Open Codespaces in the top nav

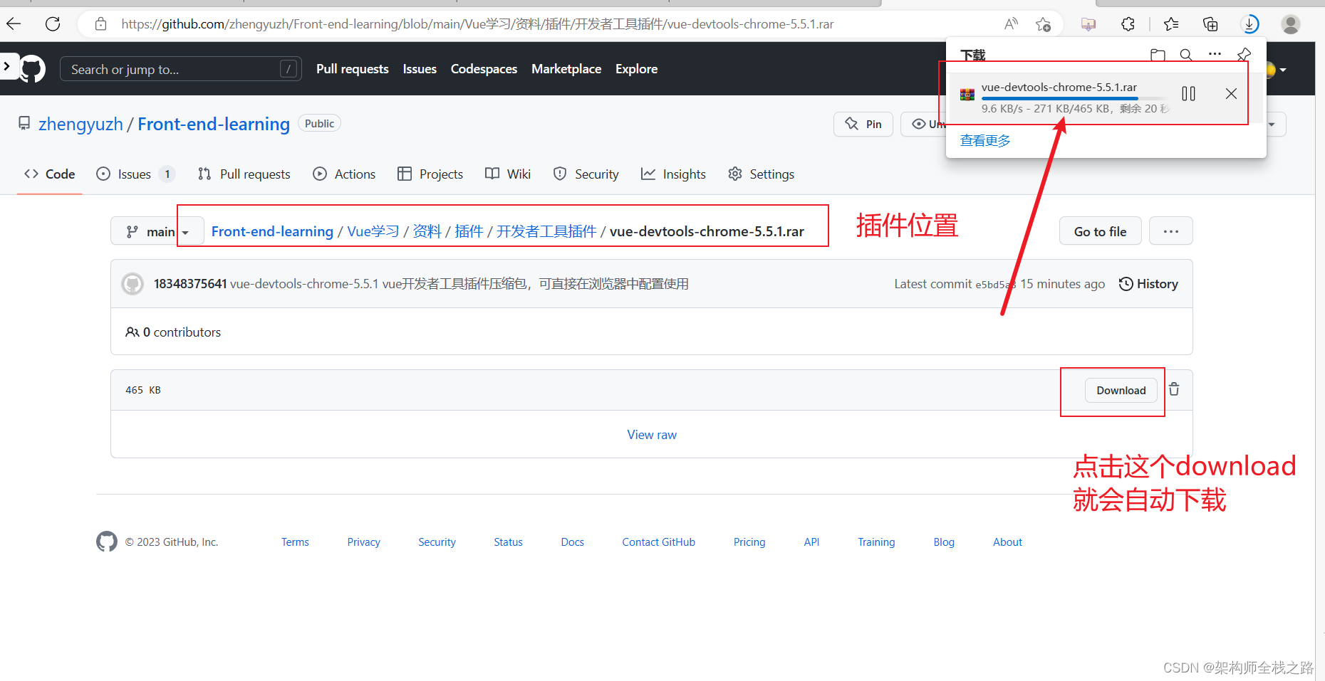click(x=484, y=69)
